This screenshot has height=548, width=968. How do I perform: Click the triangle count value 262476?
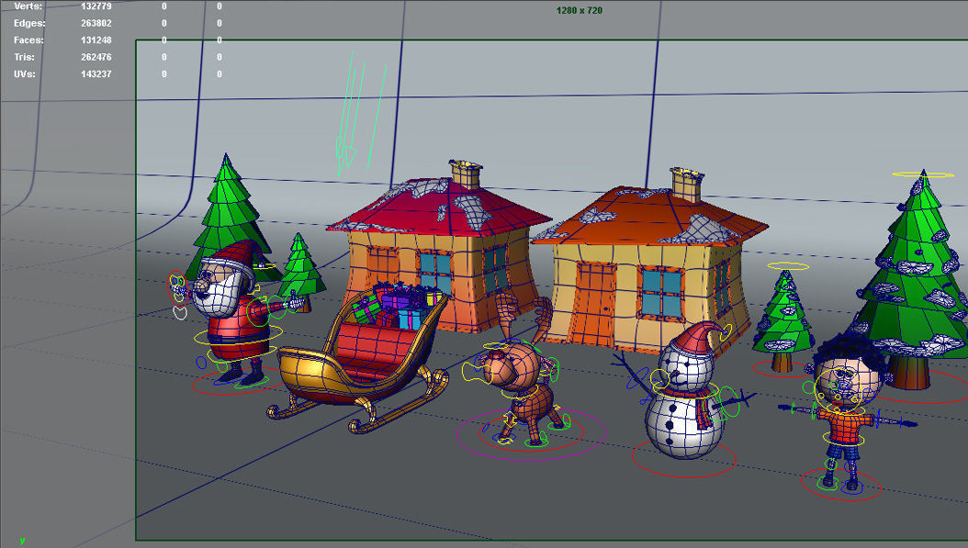[x=96, y=57]
